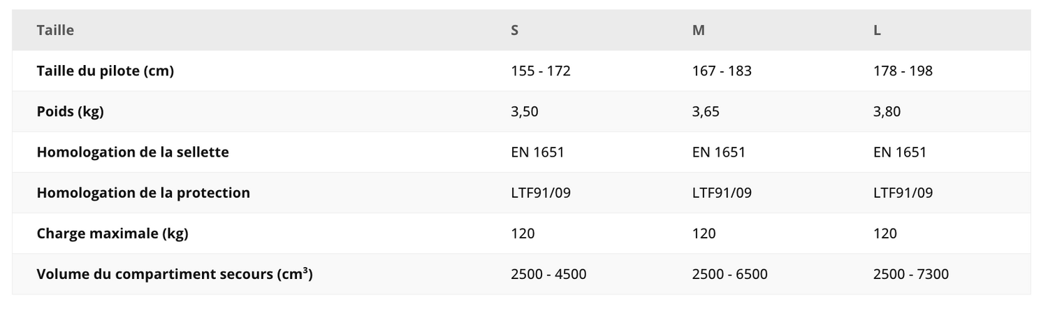1048x309 pixels.
Task: Click the 'Homologation de la protection' row label
Action: tap(143, 192)
